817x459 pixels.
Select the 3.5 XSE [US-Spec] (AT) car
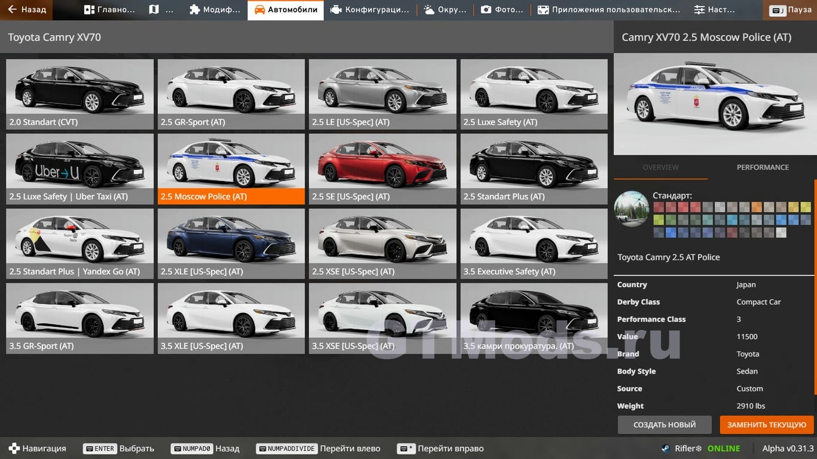382,318
